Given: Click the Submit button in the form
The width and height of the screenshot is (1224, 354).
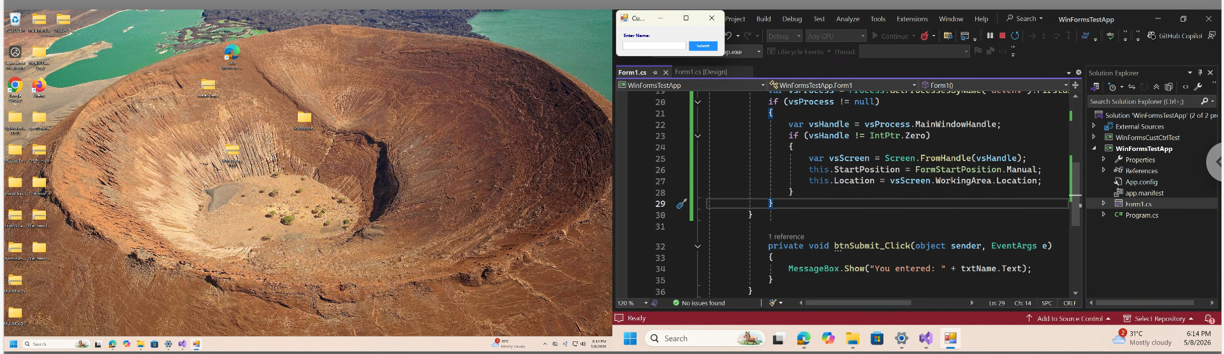Looking at the screenshot, I should coord(703,46).
